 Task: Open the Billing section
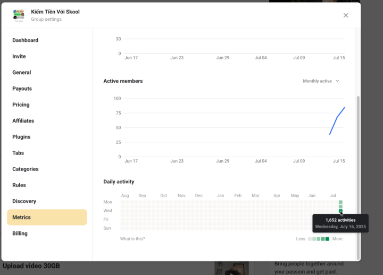click(20, 233)
